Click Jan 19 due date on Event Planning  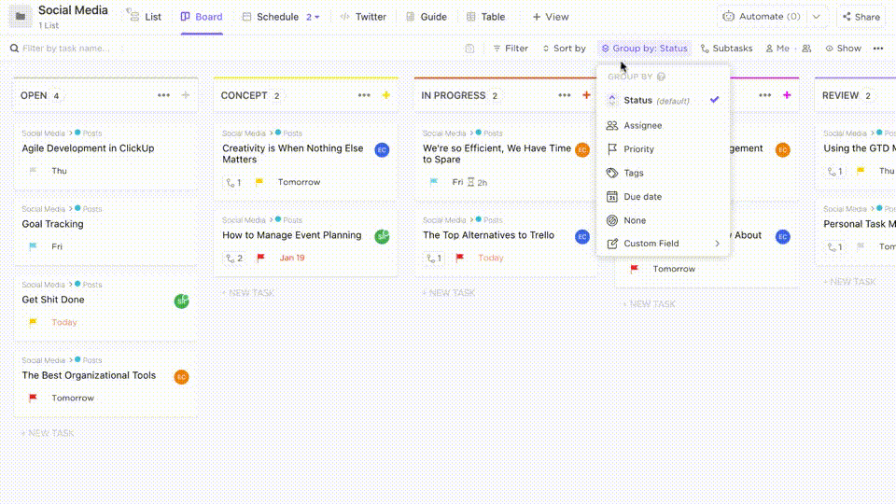292,258
